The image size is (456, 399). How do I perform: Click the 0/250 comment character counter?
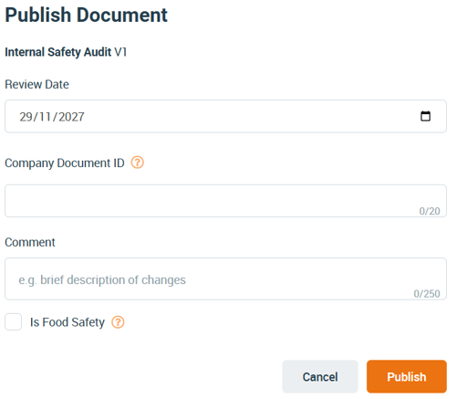pos(427,293)
